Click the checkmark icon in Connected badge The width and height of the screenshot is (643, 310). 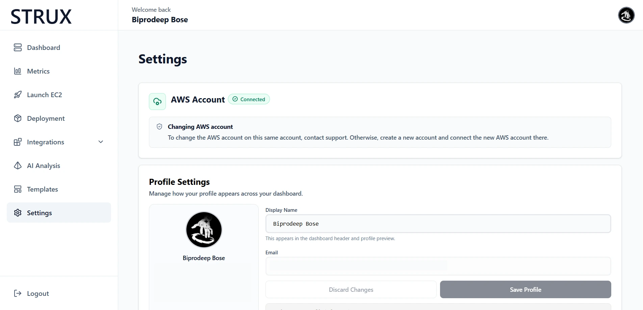(x=235, y=99)
